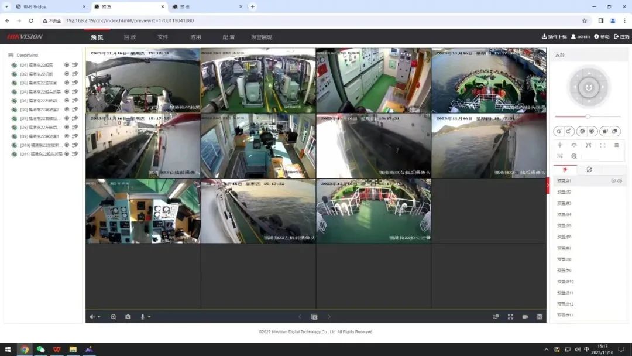The image size is (632, 356).
Task: Click the 插件下载 plugin download link
Action: (554, 36)
